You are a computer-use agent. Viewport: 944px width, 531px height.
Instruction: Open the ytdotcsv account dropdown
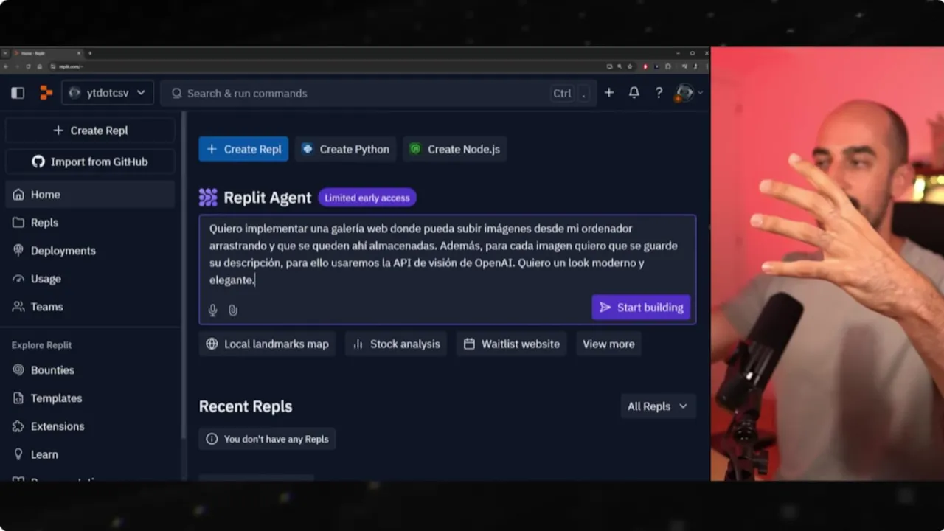[x=108, y=93]
